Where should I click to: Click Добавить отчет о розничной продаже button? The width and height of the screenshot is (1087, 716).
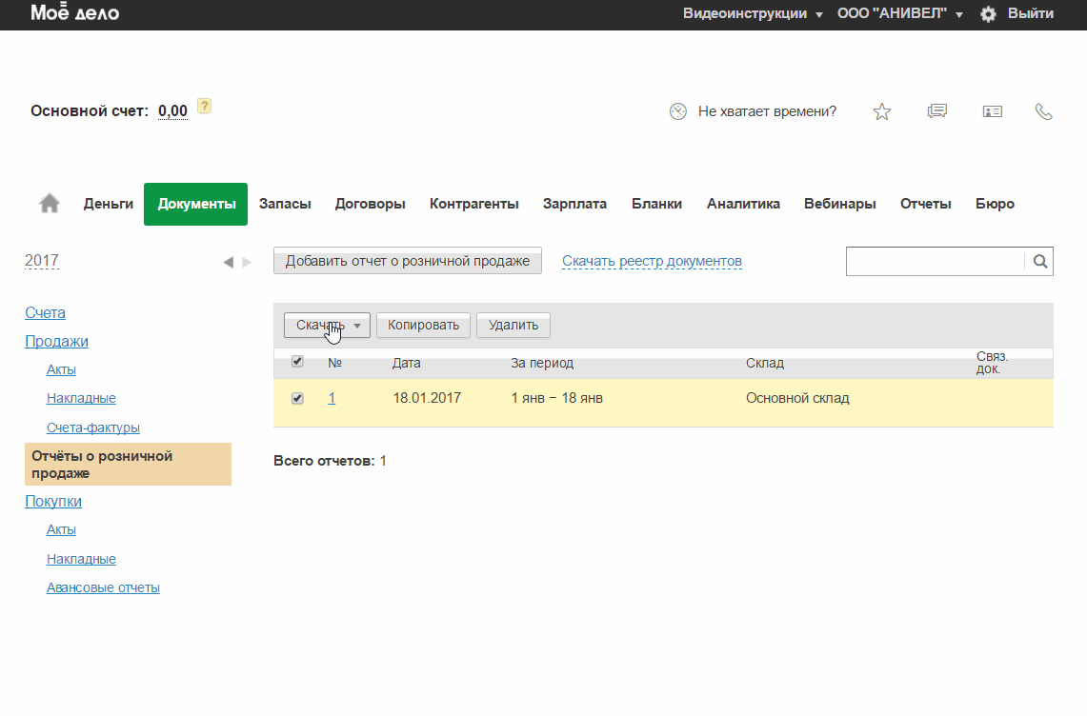407,261
